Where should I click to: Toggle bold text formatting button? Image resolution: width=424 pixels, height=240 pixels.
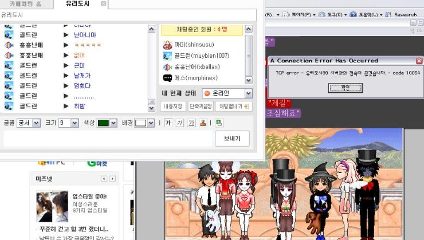point(168,123)
